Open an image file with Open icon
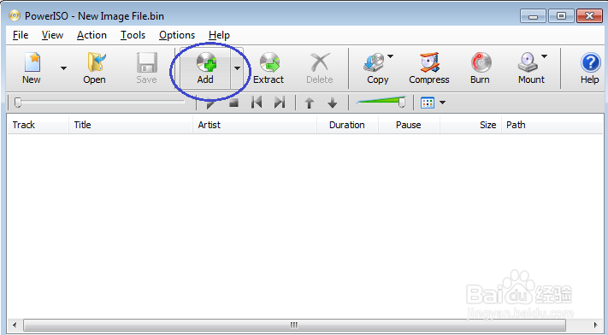608x335 pixels. tap(96, 62)
